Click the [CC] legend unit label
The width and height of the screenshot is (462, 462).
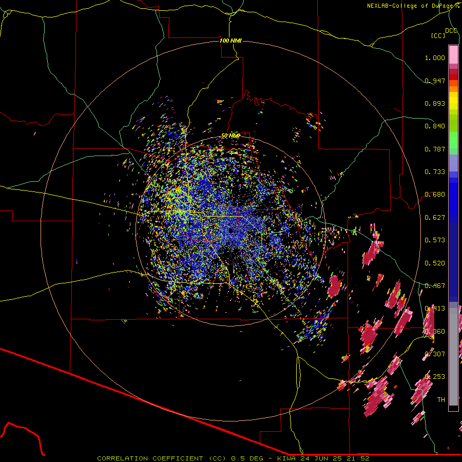(438, 35)
